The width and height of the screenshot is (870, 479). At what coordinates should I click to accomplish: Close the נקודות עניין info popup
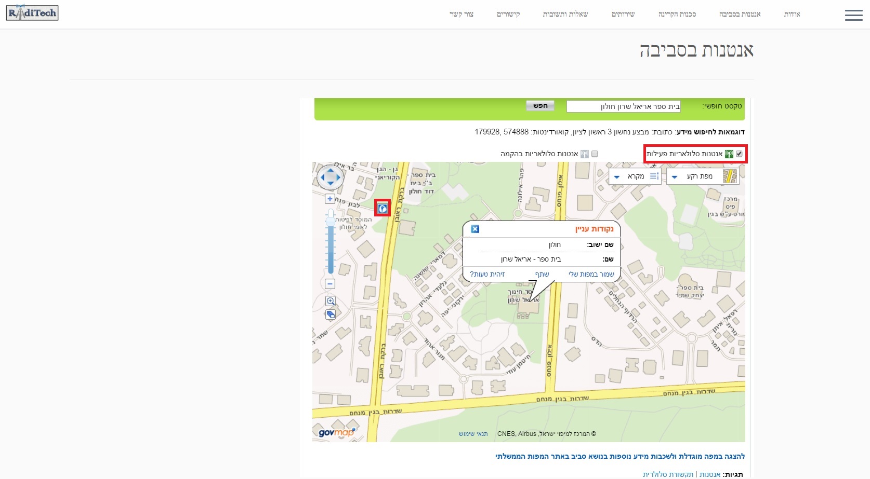pos(475,229)
